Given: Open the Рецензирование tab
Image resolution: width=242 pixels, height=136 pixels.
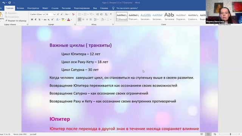Looking at the screenshot, I should 82,8.
